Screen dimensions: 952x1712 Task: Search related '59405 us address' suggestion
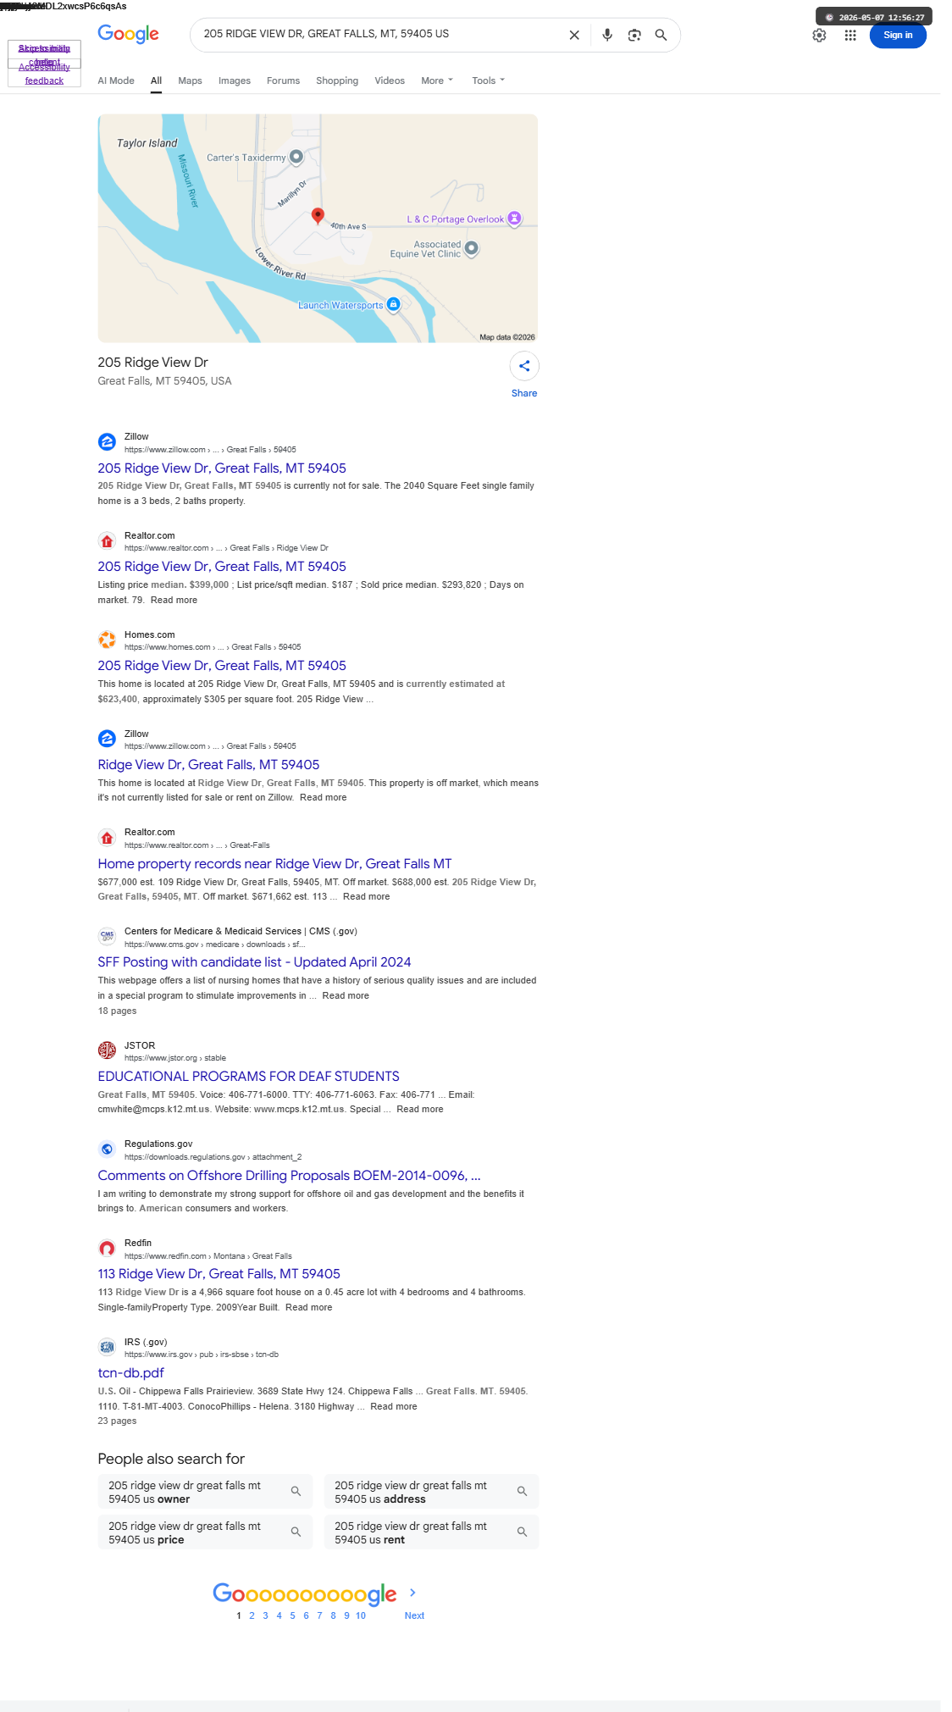coord(431,1492)
